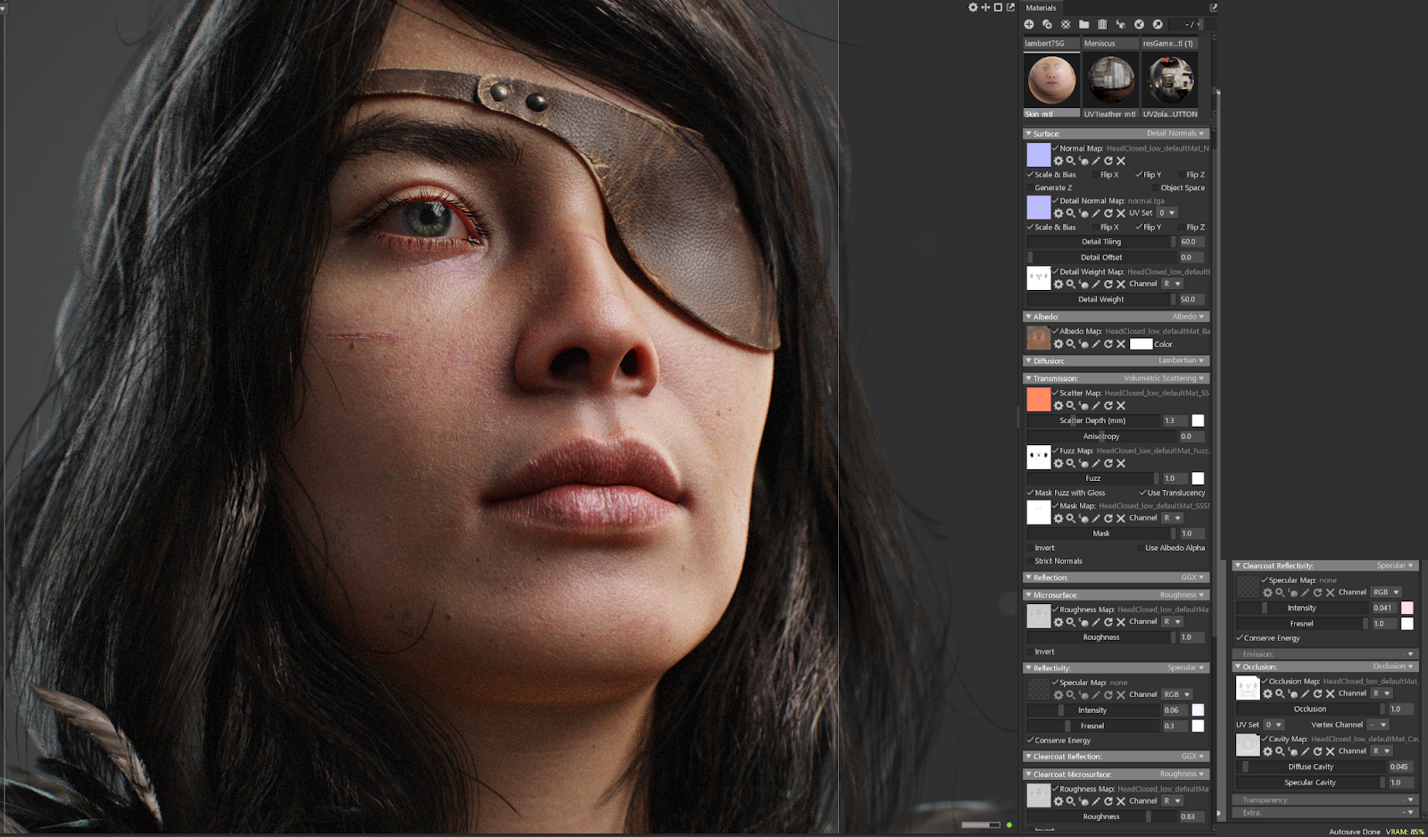Open Transmission Volumetric Scattering dropdown
Viewport: 1428px width, 837px height.
pyautogui.click(x=1164, y=378)
